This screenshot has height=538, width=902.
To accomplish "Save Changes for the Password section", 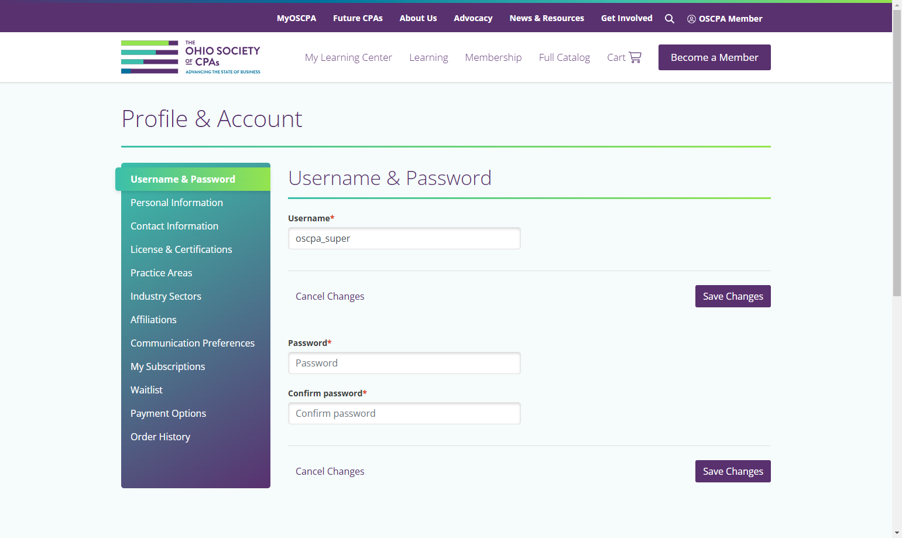I will (733, 471).
